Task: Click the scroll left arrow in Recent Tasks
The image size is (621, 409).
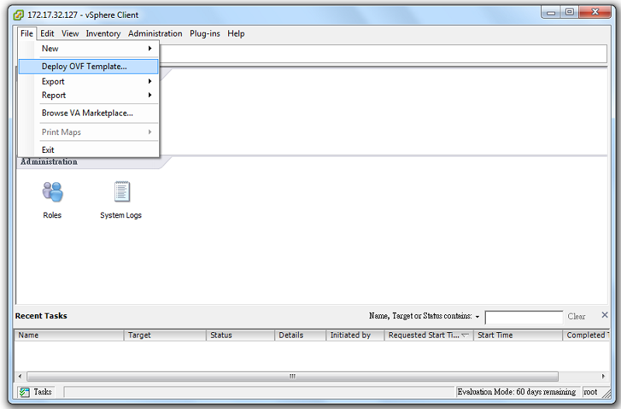Action: [x=20, y=376]
